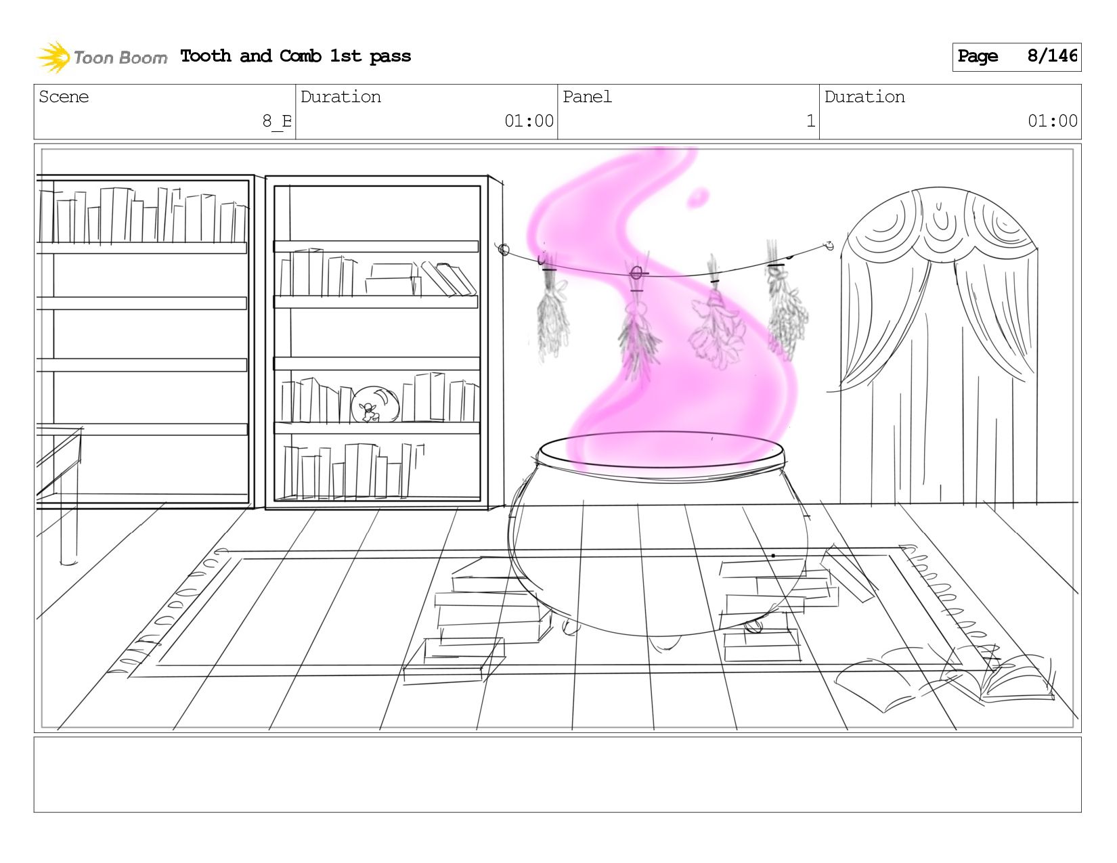Viewport: 1117px width, 863px height.
Task: Click the Page 8/146 box
Action: [x=1017, y=57]
